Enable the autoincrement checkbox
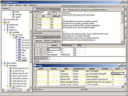Image resolution: width=128 pixels, height=96 pixels. point(49,58)
